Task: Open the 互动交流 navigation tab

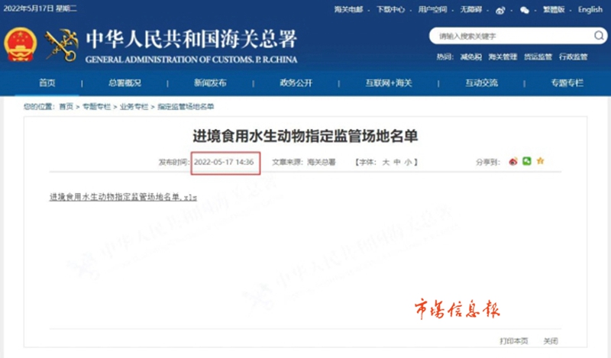Action: [x=482, y=82]
